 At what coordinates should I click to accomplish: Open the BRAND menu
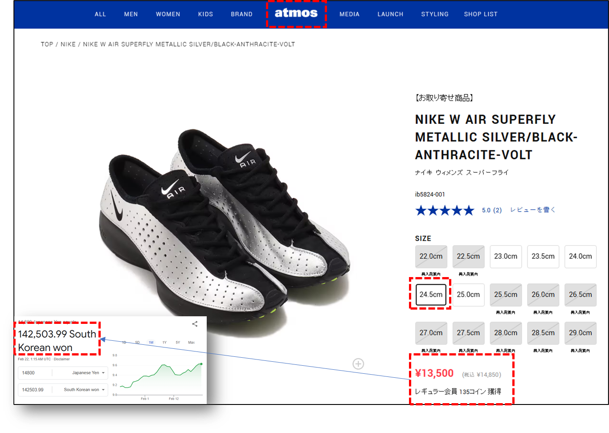241,14
